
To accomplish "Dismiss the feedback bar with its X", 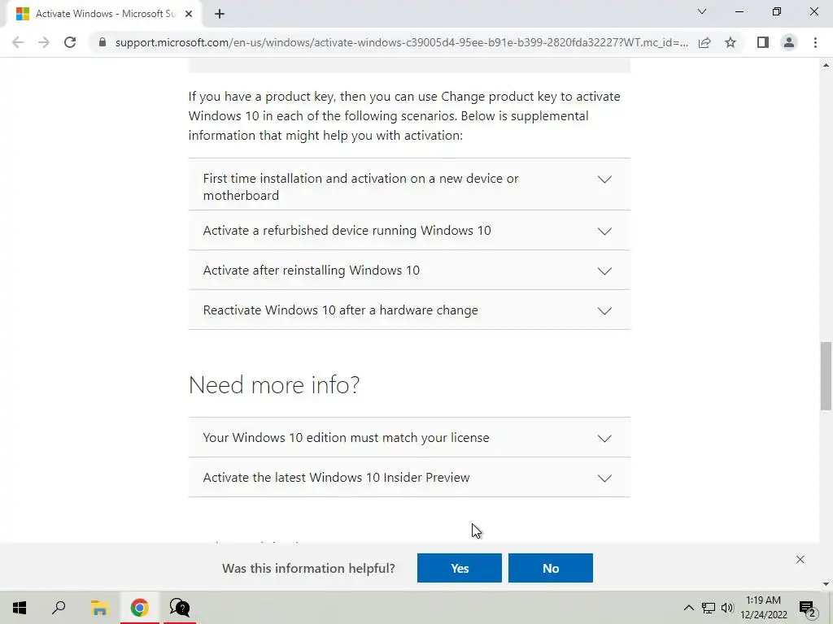I will coord(800,560).
